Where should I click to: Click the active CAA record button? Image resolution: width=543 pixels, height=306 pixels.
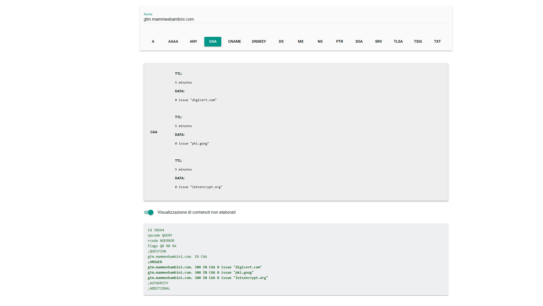click(x=213, y=42)
